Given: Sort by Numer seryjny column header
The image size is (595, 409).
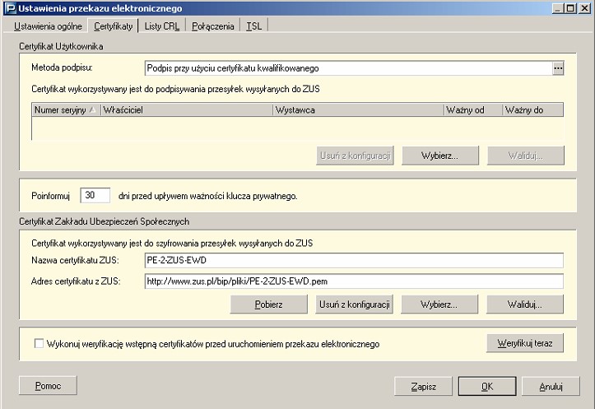Looking at the screenshot, I should [66, 110].
